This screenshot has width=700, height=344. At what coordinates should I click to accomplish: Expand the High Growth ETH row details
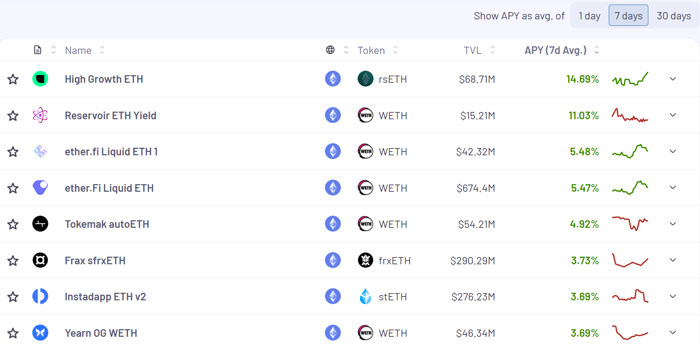[x=673, y=79]
